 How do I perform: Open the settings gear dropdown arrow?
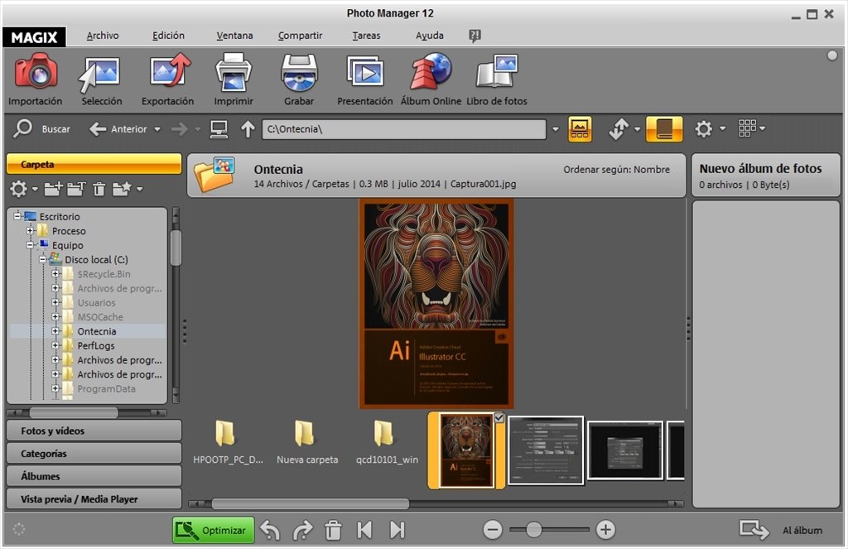tap(722, 128)
